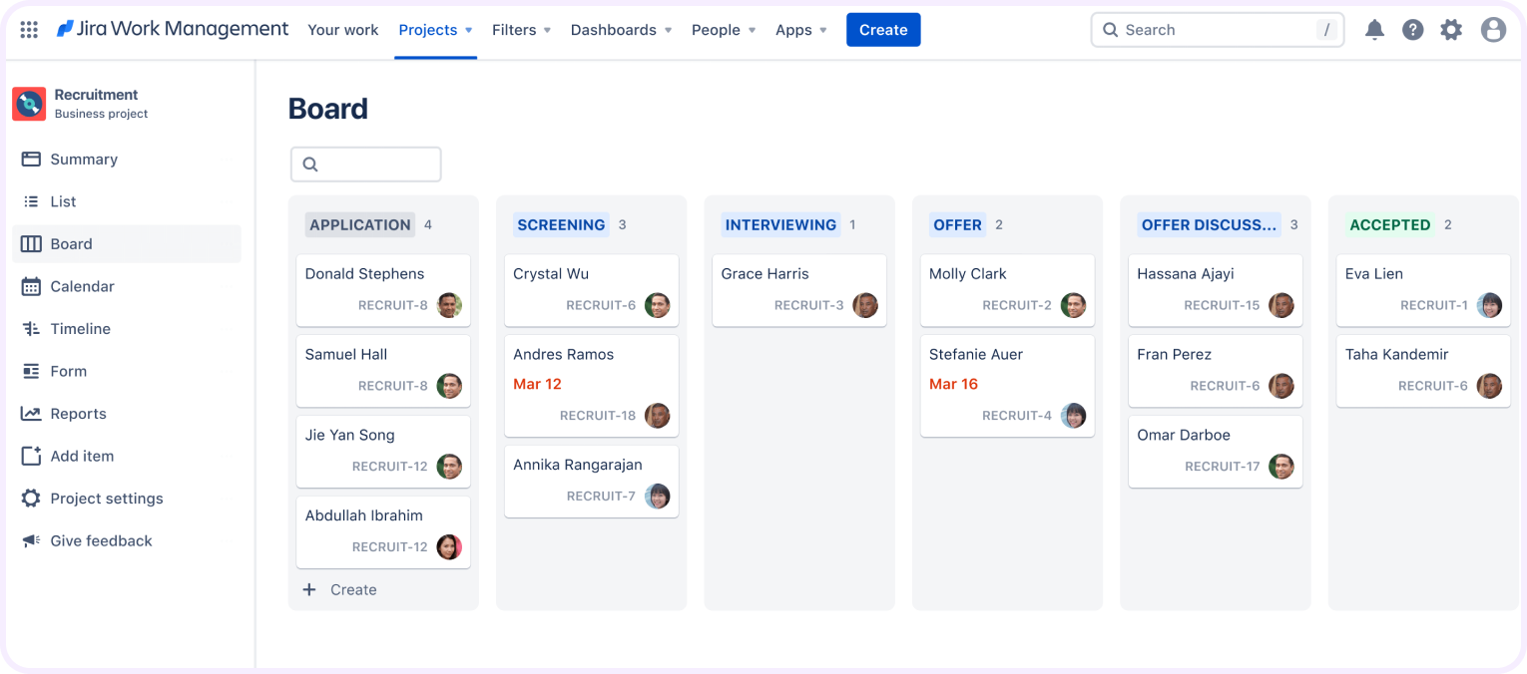Click Create under the Application column
Screen dimensions: 1527x674
(340, 590)
